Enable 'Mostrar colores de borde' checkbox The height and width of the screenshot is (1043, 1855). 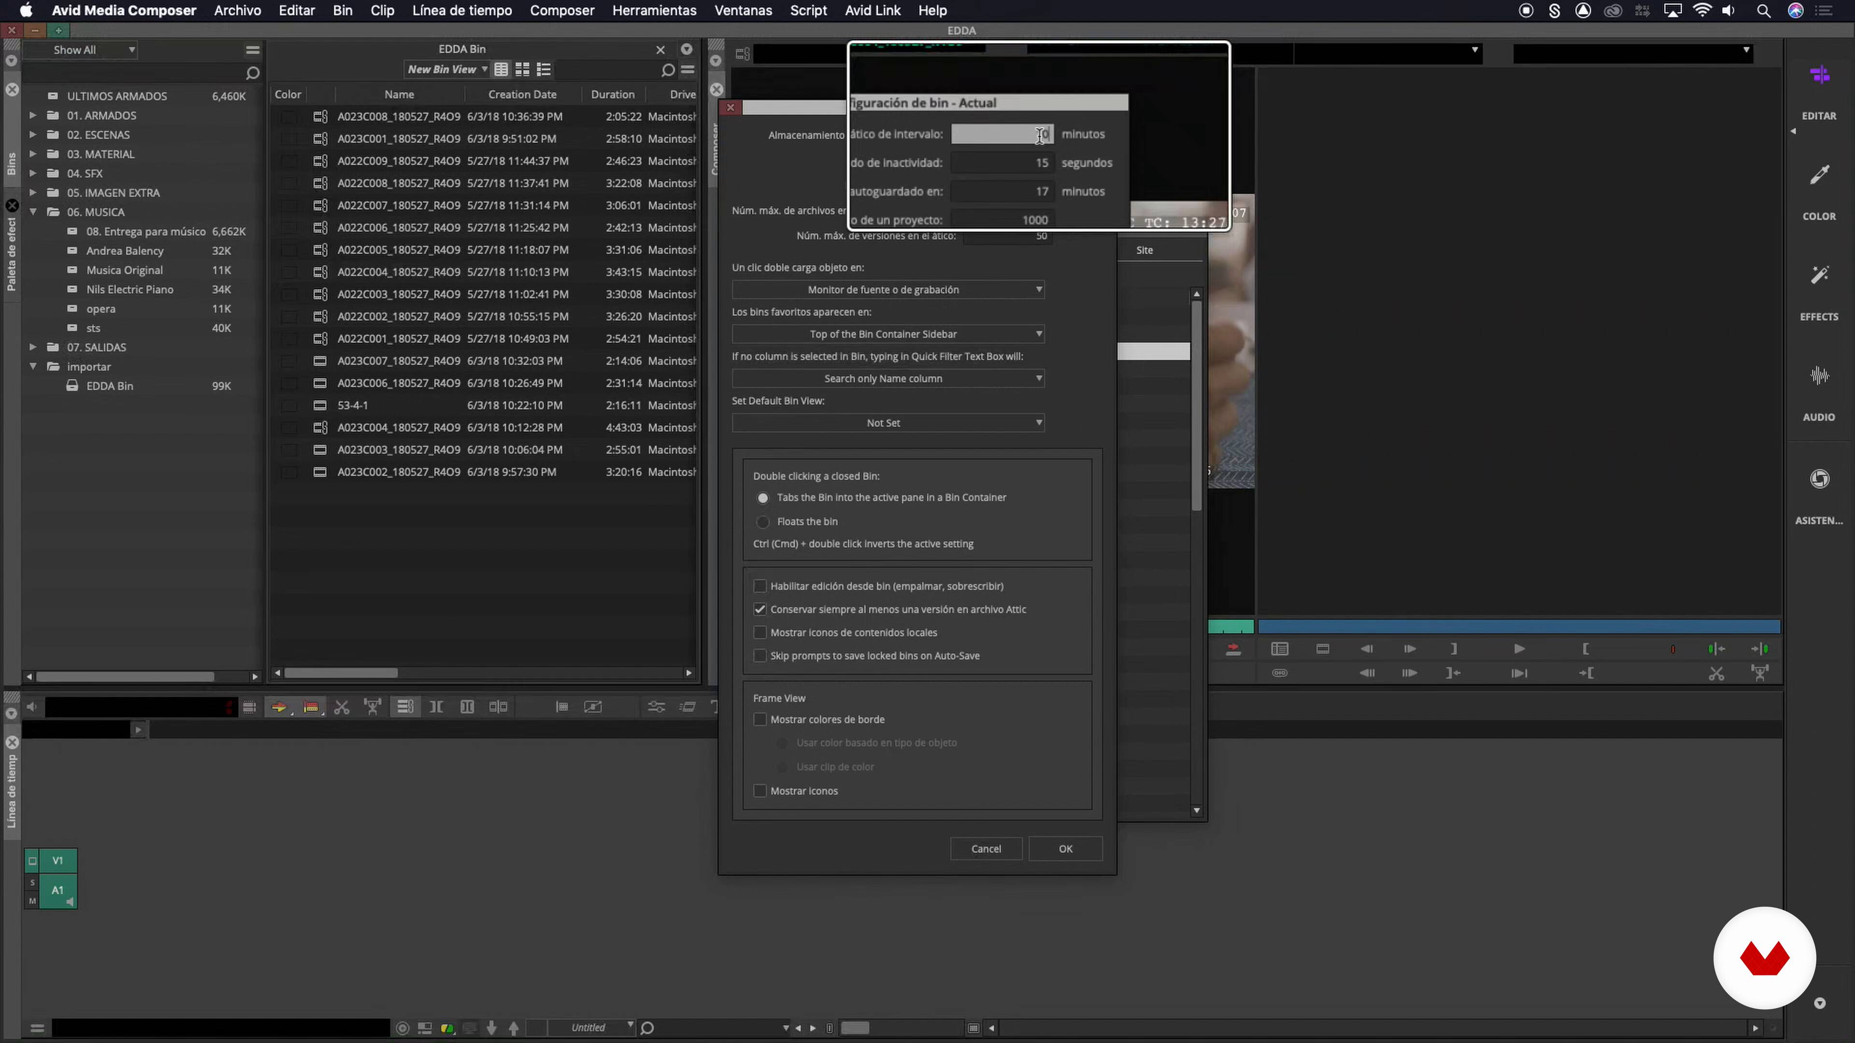tap(760, 720)
